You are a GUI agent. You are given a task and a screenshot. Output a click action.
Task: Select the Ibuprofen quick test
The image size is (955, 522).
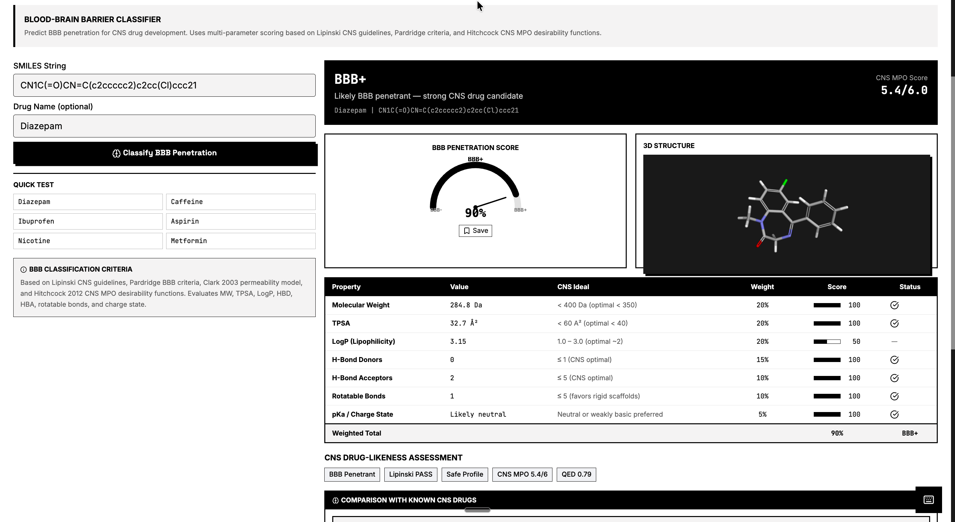coord(88,221)
